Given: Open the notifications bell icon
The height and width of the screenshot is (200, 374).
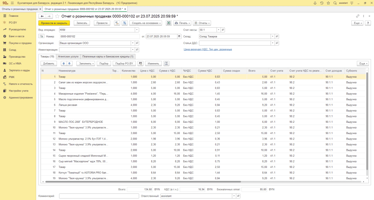Looking at the screenshot, I should click(315, 3).
